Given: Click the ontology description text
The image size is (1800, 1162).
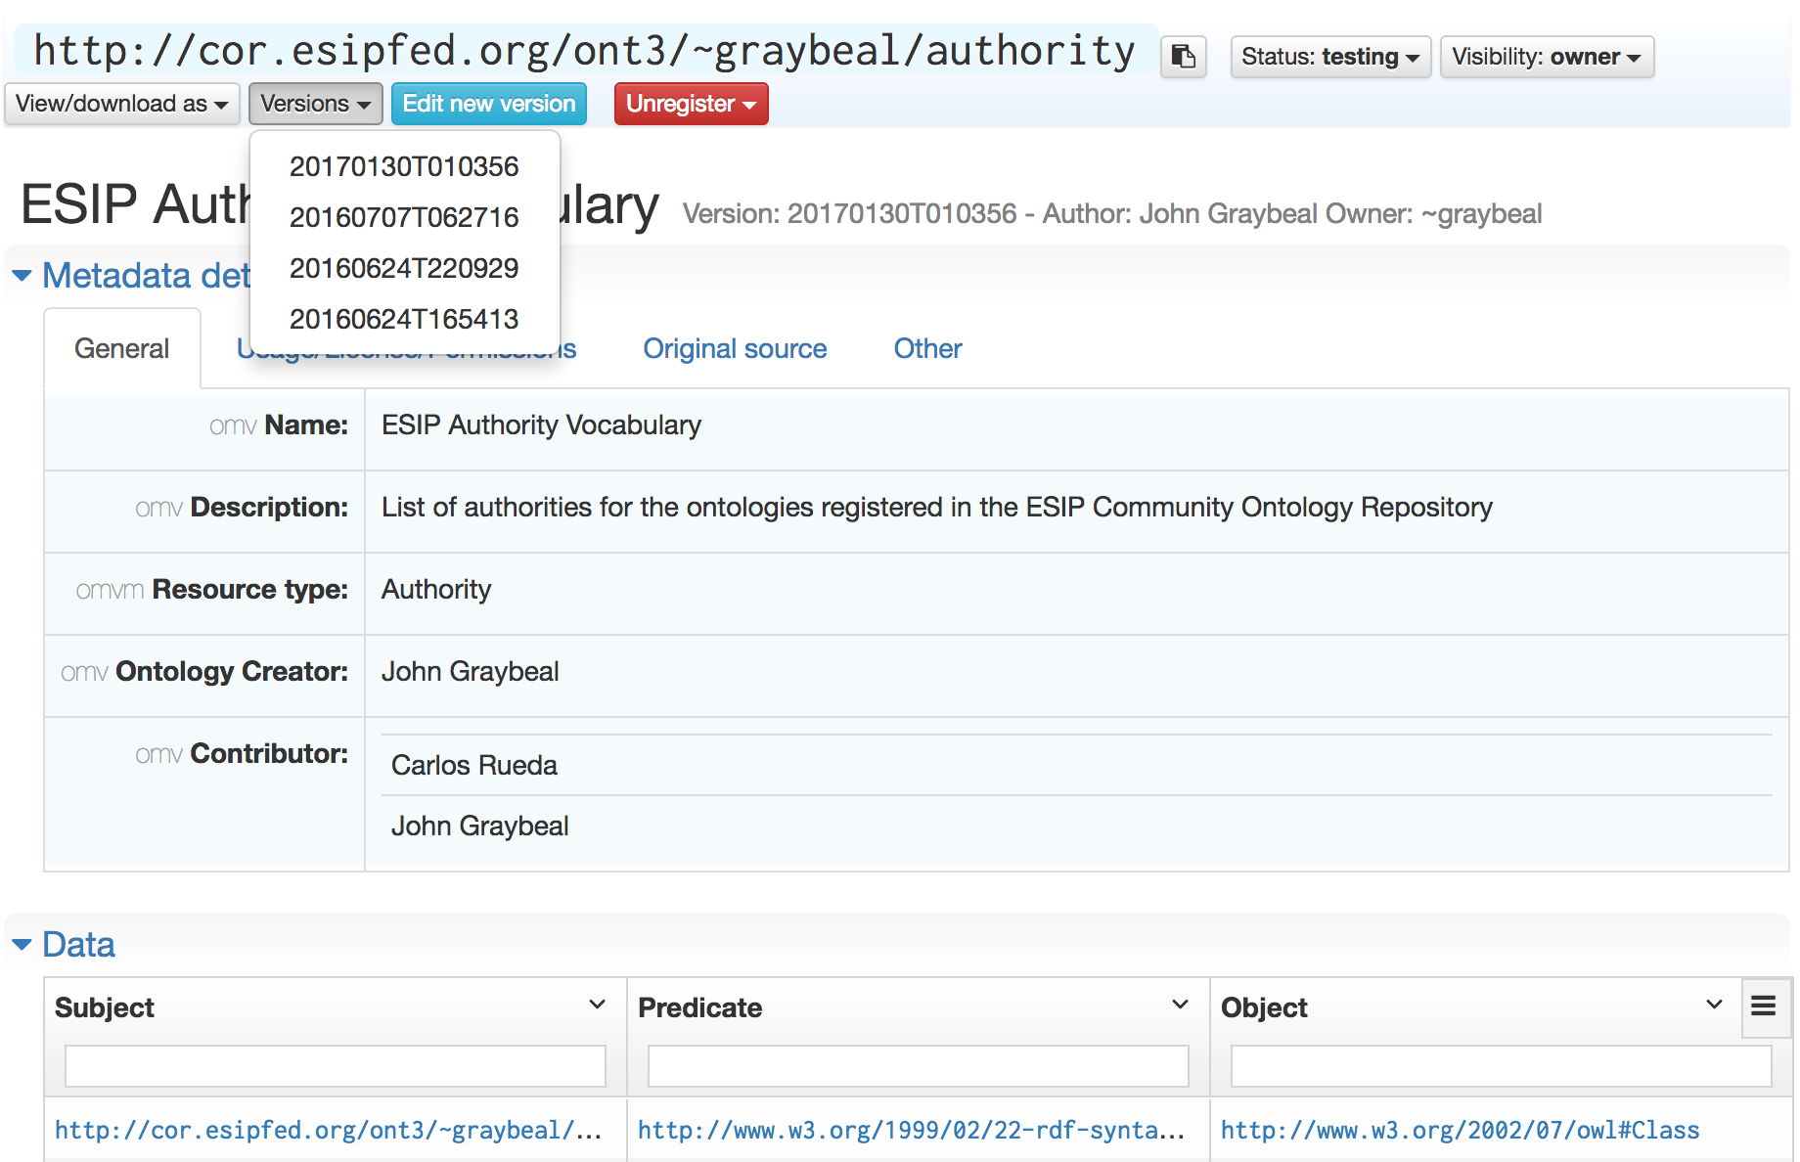Looking at the screenshot, I should coord(937,508).
